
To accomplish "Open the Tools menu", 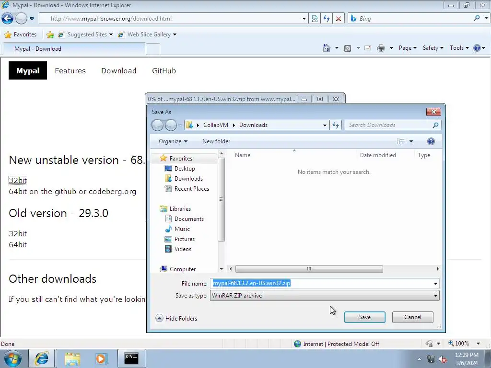I will (459, 48).
